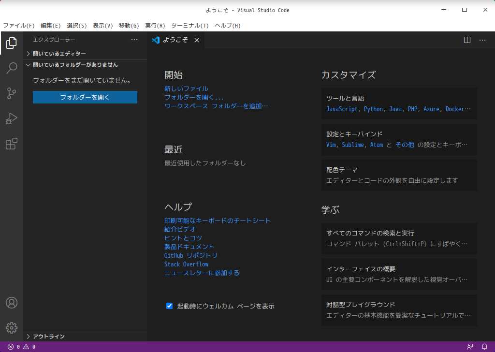Click the JavaScript language link
Viewport: 495px width, 352px height.
coord(342,109)
